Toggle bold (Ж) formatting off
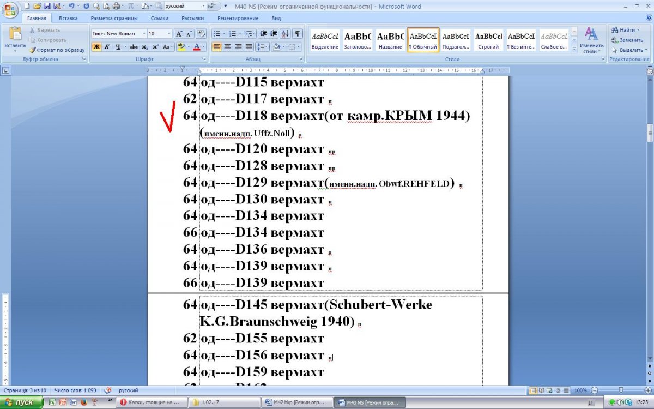Screen dimensions: 654x409 click(96, 47)
